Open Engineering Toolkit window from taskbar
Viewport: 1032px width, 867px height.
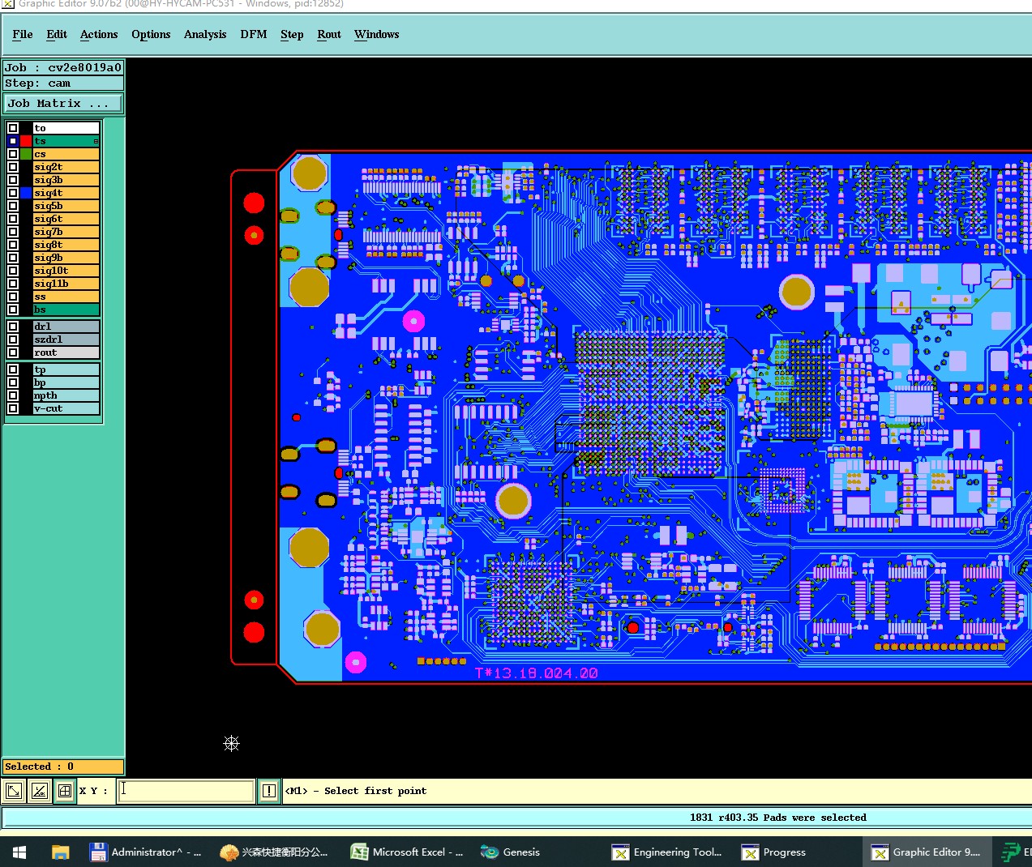click(x=667, y=852)
